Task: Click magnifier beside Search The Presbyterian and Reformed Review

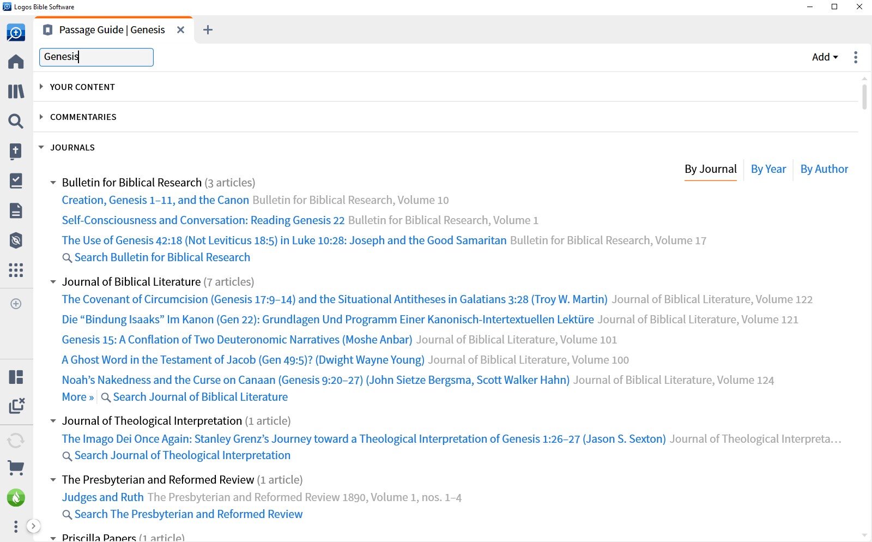Action: click(67, 515)
